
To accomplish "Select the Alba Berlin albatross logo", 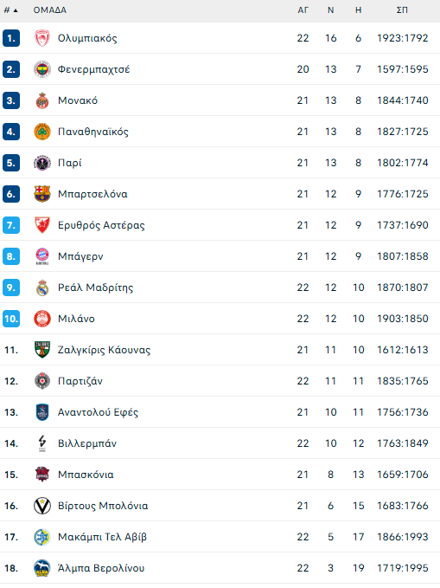I will coord(42,568).
